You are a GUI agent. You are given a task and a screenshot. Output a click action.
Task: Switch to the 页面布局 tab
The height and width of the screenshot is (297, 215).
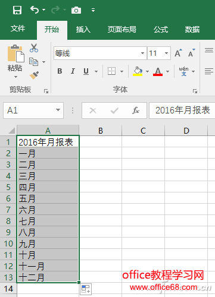point(122,30)
